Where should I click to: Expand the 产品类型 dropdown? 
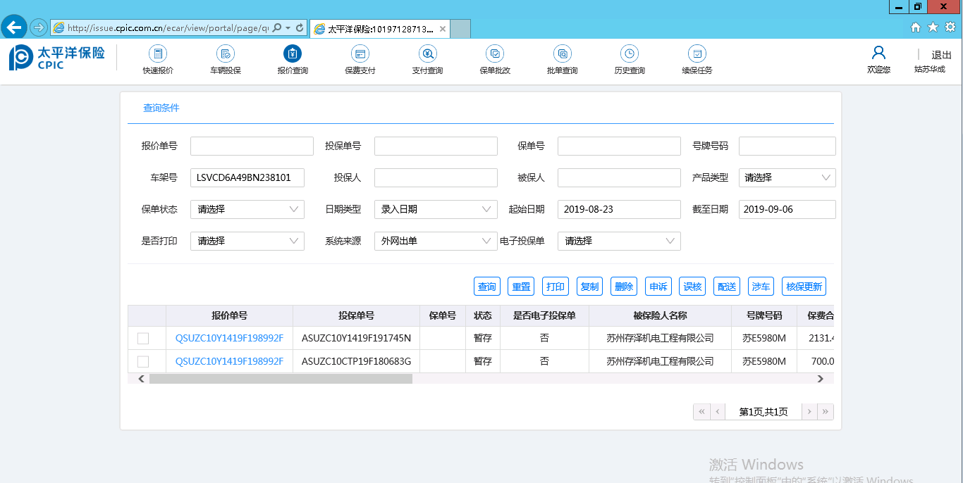click(787, 178)
